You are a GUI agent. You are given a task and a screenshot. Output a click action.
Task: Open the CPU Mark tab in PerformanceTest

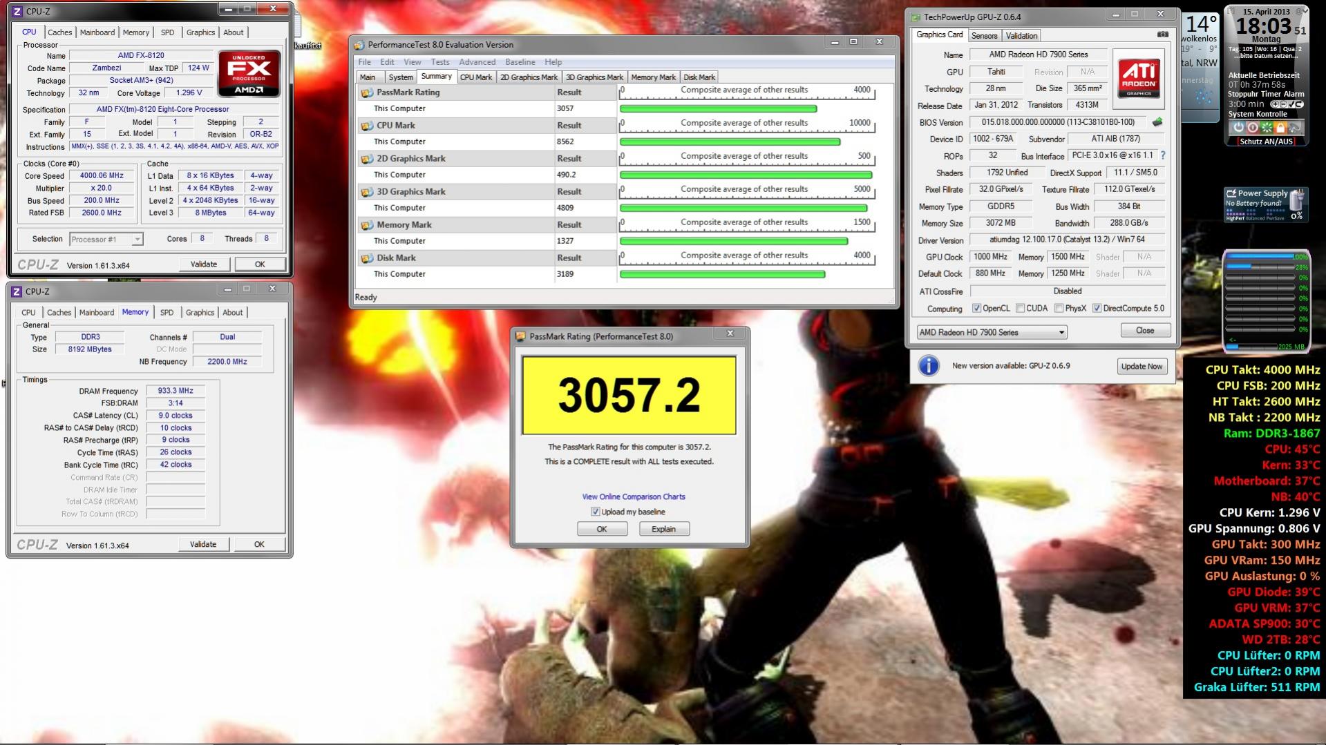pos(476,77)
